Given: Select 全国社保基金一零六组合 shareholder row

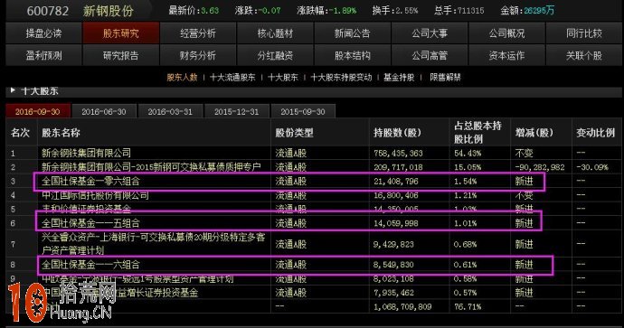Looking at the screenshot, I should (x=289, y=182).
